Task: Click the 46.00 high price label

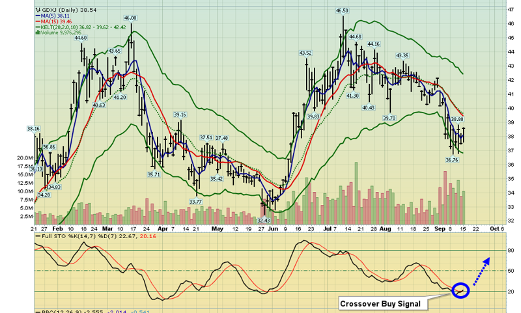Action: pyautogui.click(x=130, y=18)
